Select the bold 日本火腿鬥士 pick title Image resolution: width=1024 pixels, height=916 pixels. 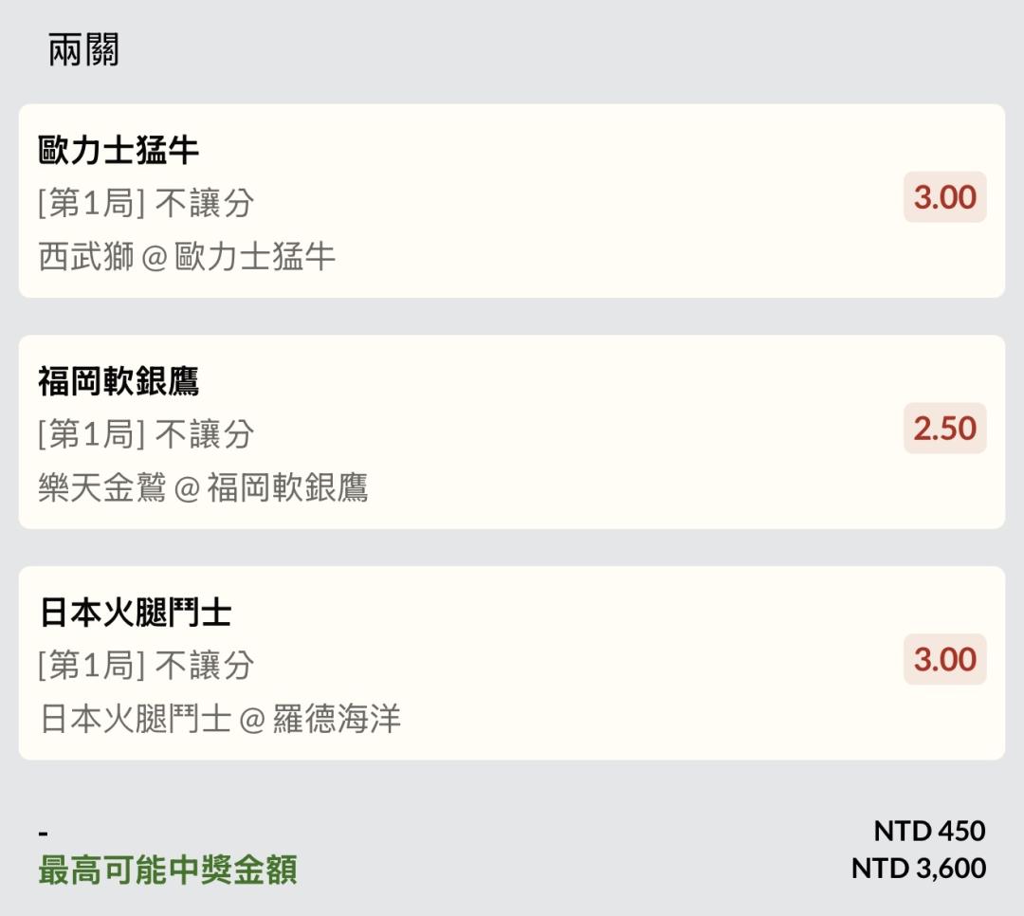click(135, 613)
